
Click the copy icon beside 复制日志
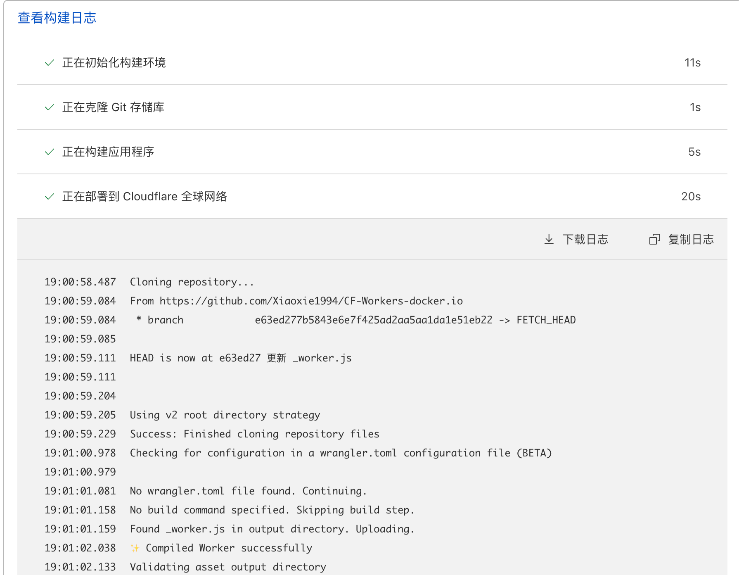[x=655, y=240]
